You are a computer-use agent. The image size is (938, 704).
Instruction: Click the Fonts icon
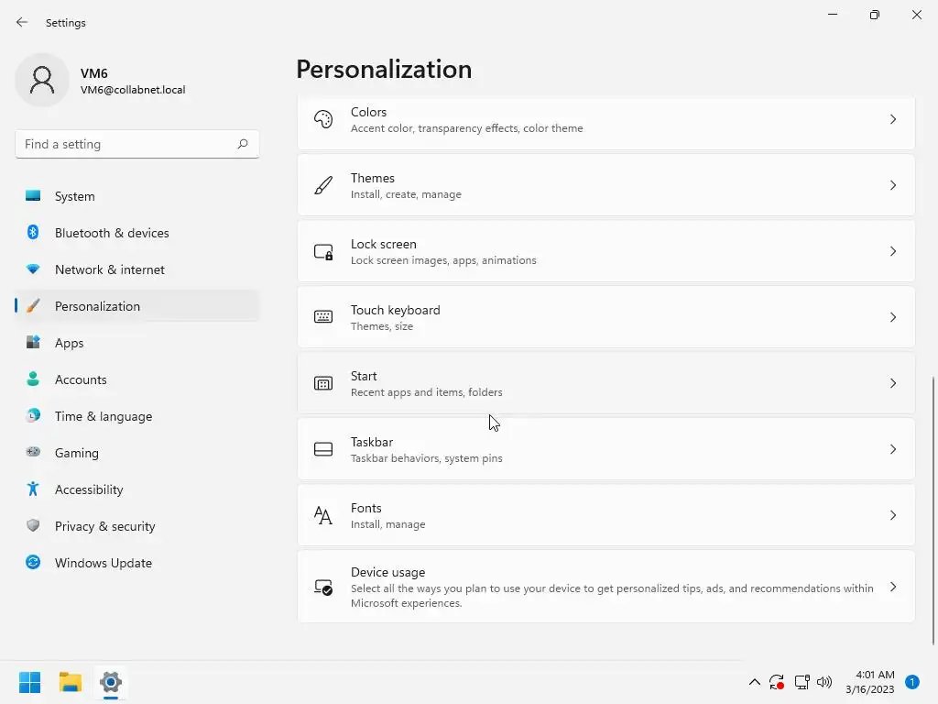[x=323, y=515]
